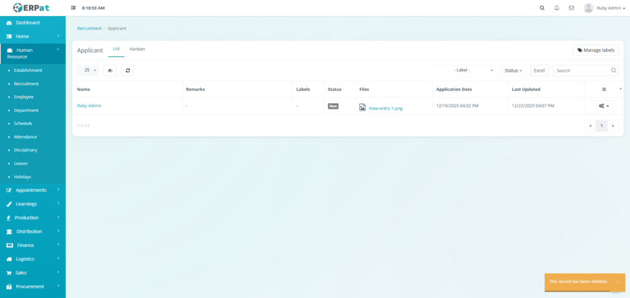630x298 pixels.
Task: Open the Label filter dropdown
Action: coord(463,71)
